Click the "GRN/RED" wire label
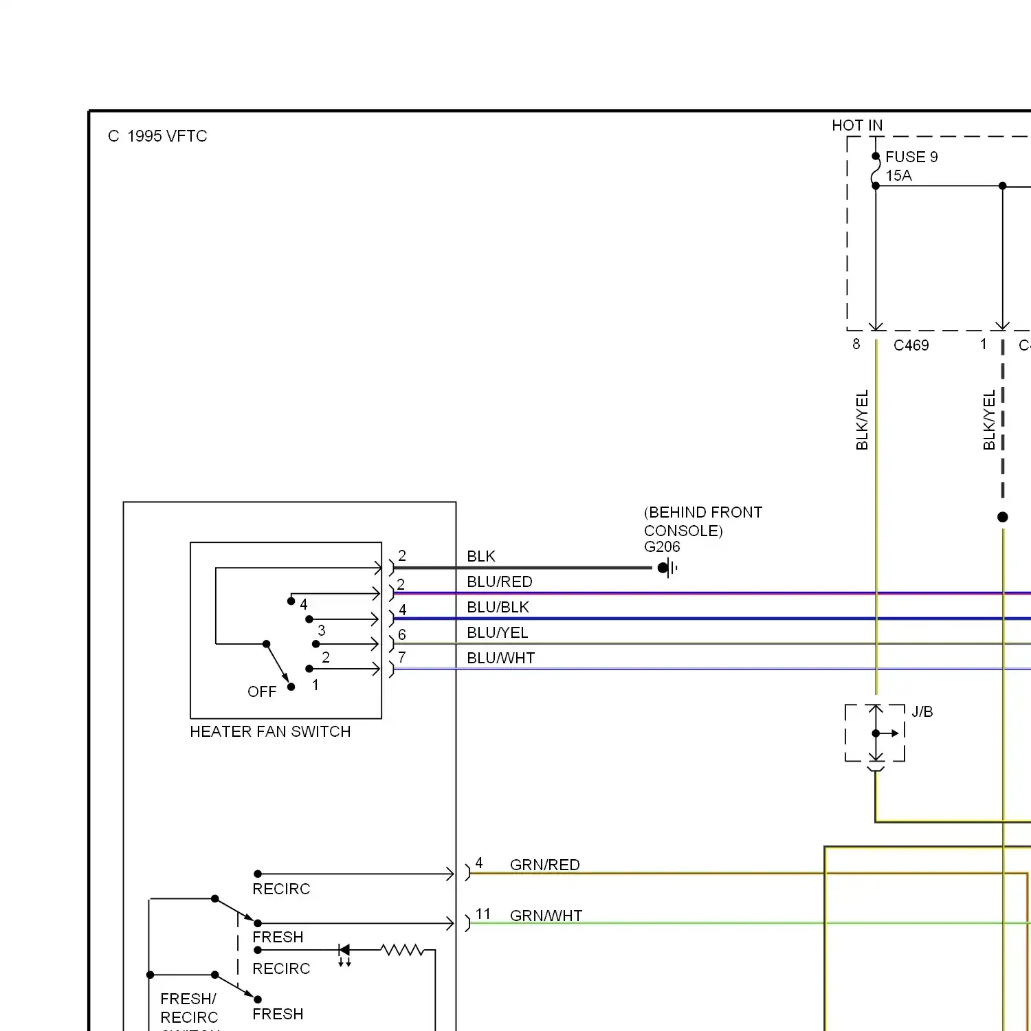Image resolution: width=1031 pixels, height=1031 pixels. 545,865
